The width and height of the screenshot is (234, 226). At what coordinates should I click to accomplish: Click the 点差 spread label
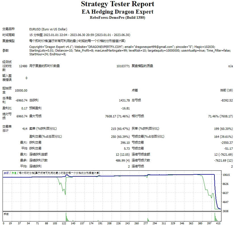[x=135, y=90]
